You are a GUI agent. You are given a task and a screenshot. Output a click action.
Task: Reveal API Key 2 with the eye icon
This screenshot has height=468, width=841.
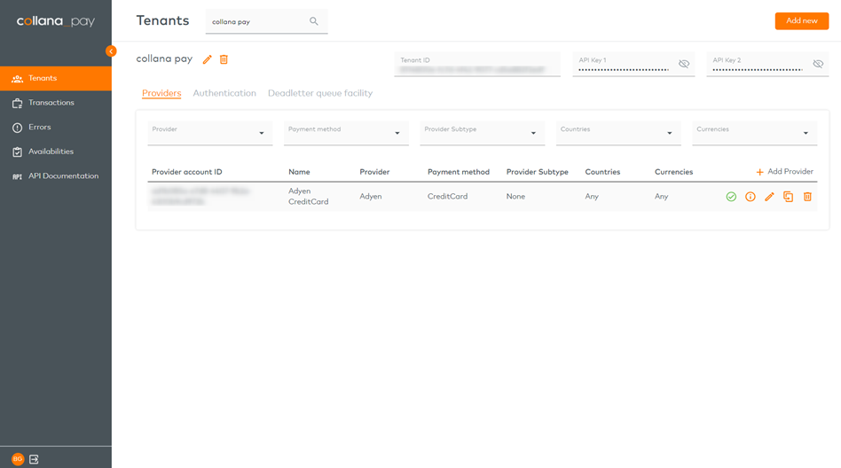[x=818, y=64]
